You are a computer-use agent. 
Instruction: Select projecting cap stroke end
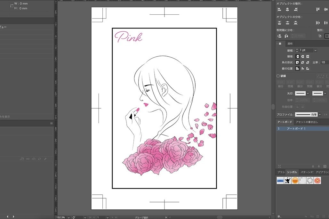click(x=308, y=56)
